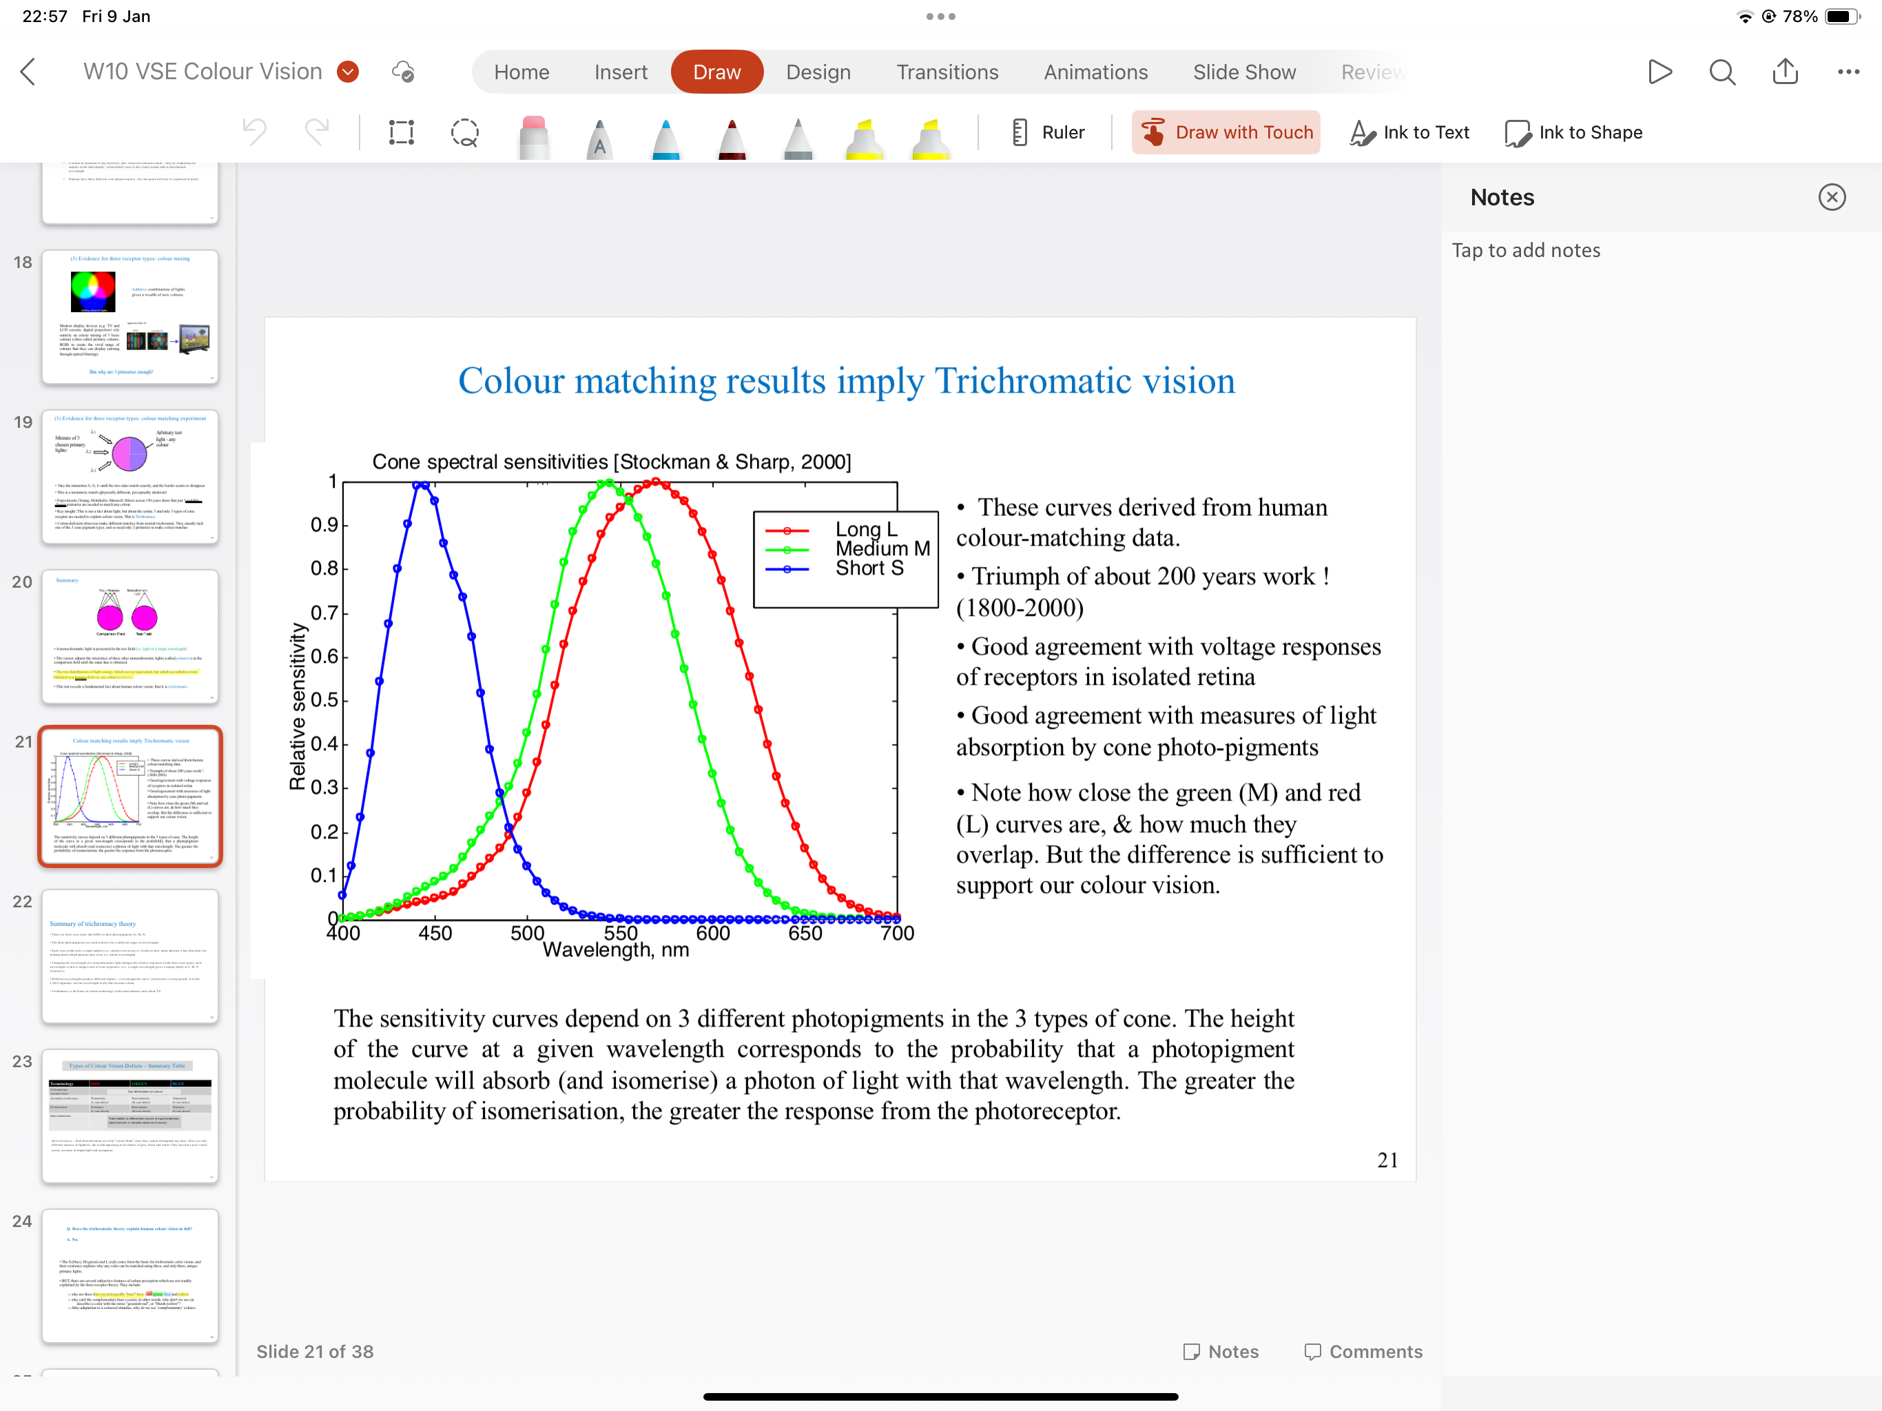Image resolution: width=1882 pixels, height=1411 pixels.
Task: Open the document title dropdown
Action: click(x=347, y=72)
